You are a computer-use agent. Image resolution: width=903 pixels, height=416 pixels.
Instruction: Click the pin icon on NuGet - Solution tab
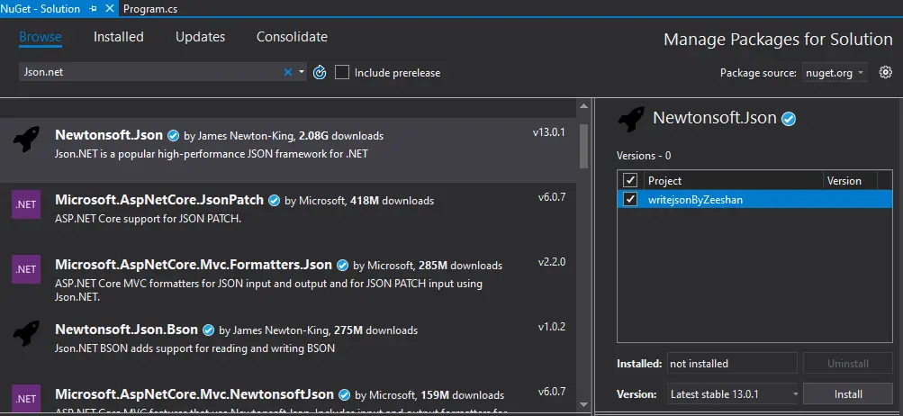point(94,9)
